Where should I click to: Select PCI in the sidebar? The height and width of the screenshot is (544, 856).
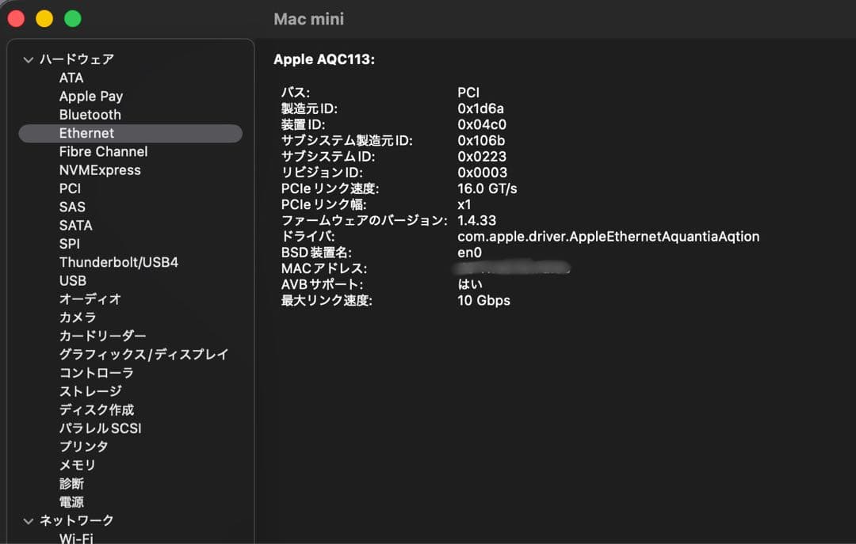point(70,188)
